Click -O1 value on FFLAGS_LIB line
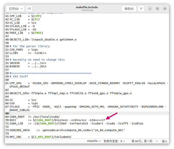Image resolution: width=174 pixels, height=149 pixels. (x=34, y=29)
